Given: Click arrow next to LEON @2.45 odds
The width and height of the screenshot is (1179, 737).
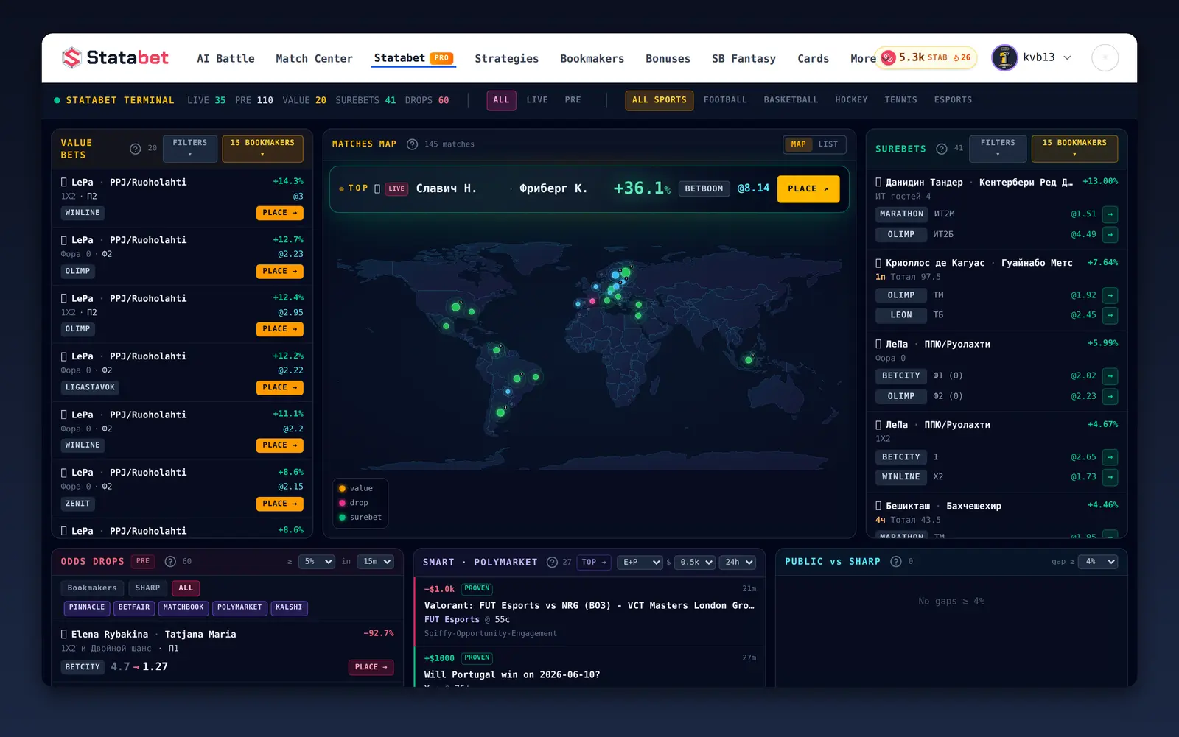Looking at the screenshot, I should (x=1110, y=315).
